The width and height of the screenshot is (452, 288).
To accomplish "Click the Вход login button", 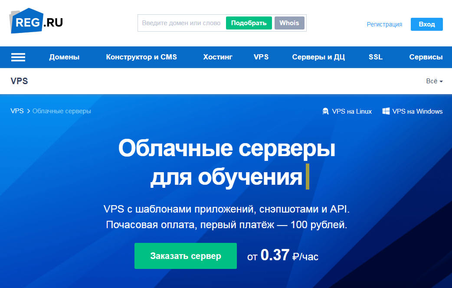I will coord(426,24).
